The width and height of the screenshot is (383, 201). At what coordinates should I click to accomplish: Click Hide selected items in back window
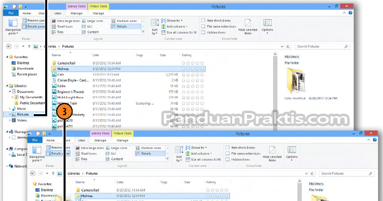[x=248, y=27]
